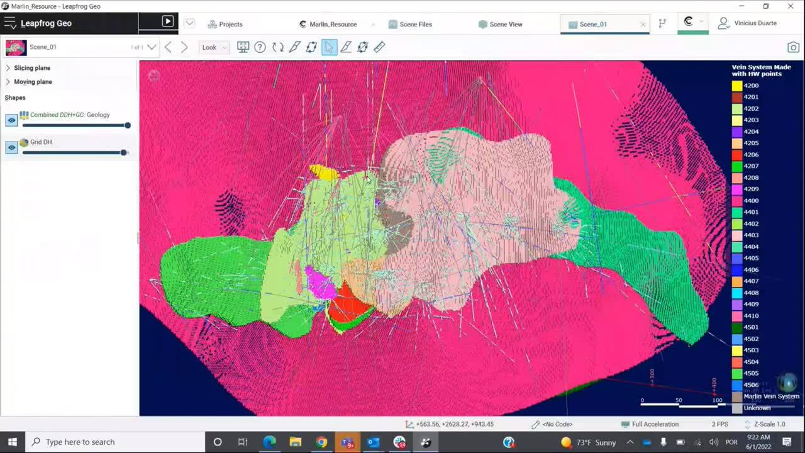
Task: Open the dropdown arrow next to Projects
Action: click(x=189, y=23)
